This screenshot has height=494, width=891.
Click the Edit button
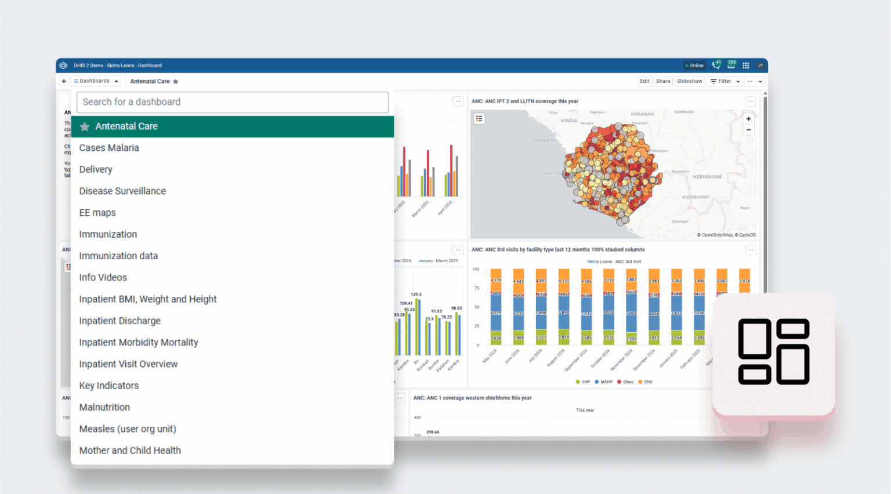click(644, 81)
